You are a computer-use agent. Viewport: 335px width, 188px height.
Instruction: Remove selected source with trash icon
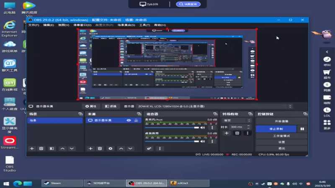point(100,149)
